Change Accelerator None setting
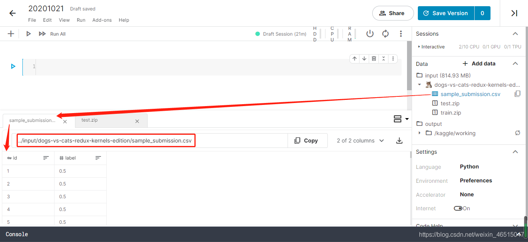528x242 pixels. point(467,194)
